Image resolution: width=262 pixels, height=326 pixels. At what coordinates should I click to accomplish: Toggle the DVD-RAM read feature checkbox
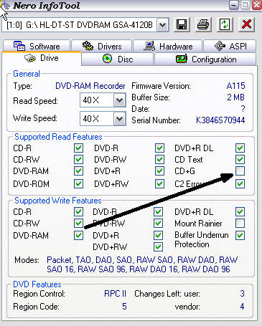pyautogui.click(x=78, y=171)
